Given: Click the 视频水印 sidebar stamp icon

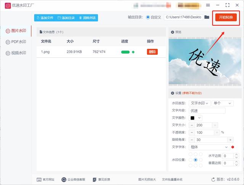Looking at the screenshot, I should [8, 53].
